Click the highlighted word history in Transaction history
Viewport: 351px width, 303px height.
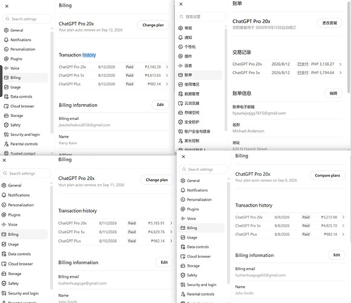pyautogui.click(x=89, y=55)
